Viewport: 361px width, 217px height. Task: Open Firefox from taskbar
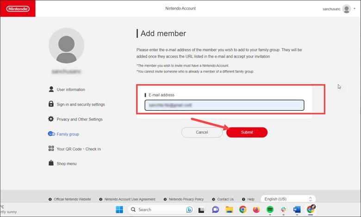tap(256, 210)
